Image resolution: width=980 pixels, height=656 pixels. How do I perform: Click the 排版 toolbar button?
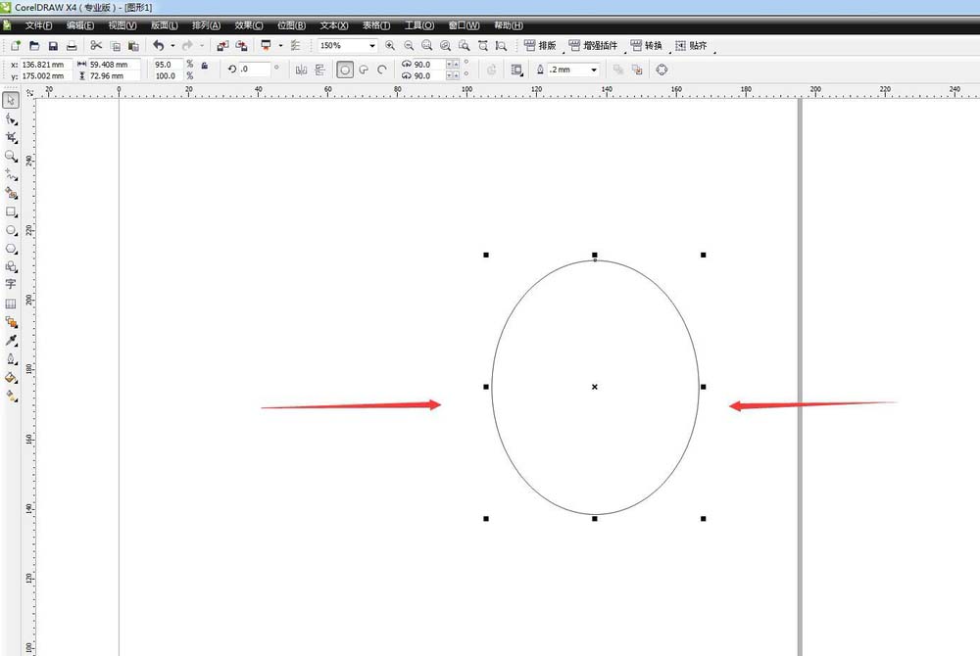pyautogui.click(x=540, y=46)
